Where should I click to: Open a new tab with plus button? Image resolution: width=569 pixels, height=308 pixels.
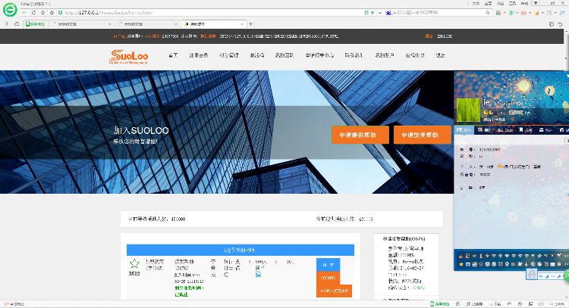(251, 24)
